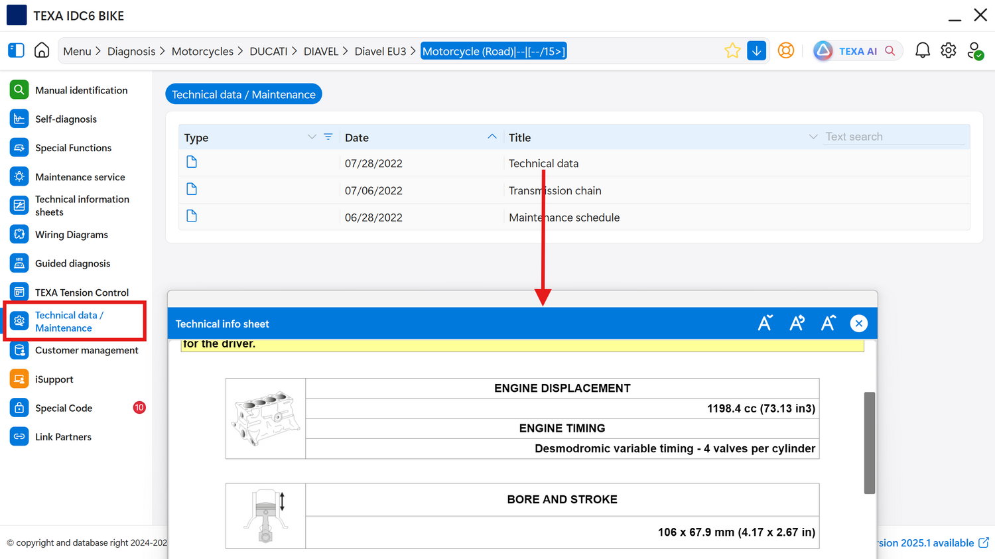
Task: Open the Technical data title
Action: (543, 163)
